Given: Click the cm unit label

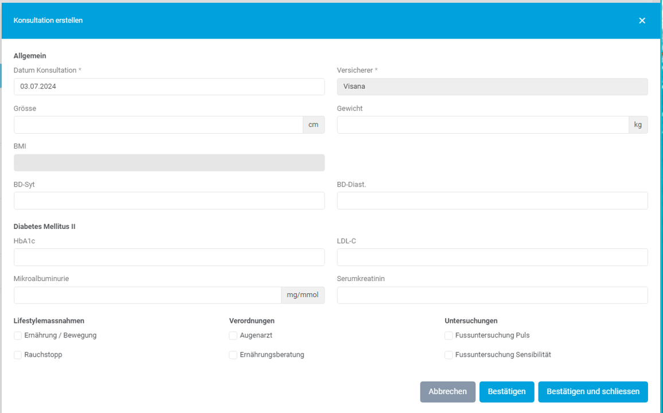Looking at the screenshot, I should point(313,124).
